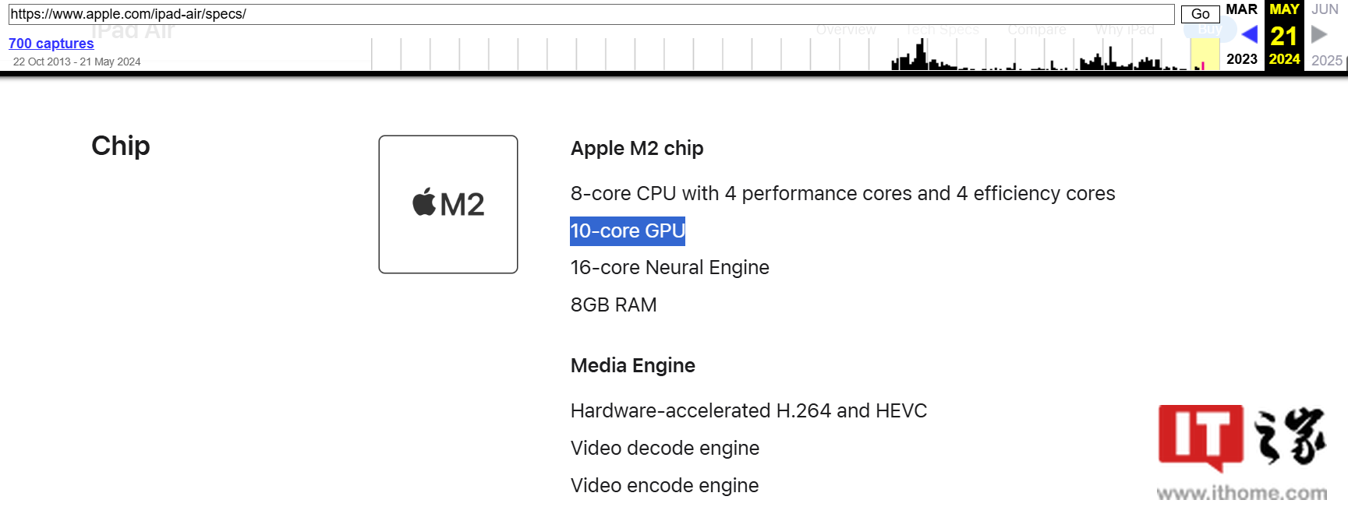The height and width of the screenshot is (521, 1348).
Task: Click the Apple M2 chip heading
Action: tap(637, 148)
